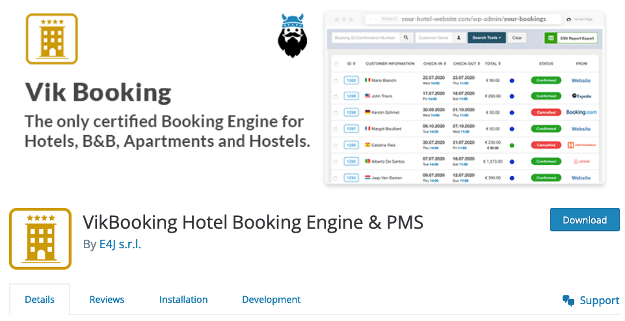Viewport: 625px width, 321px height.
Task: Click the magnifier search icon in banner
Action: (406, 38)
